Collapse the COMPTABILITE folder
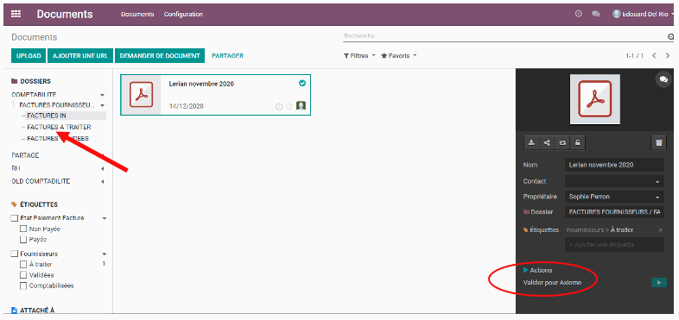 coord(102,95)
